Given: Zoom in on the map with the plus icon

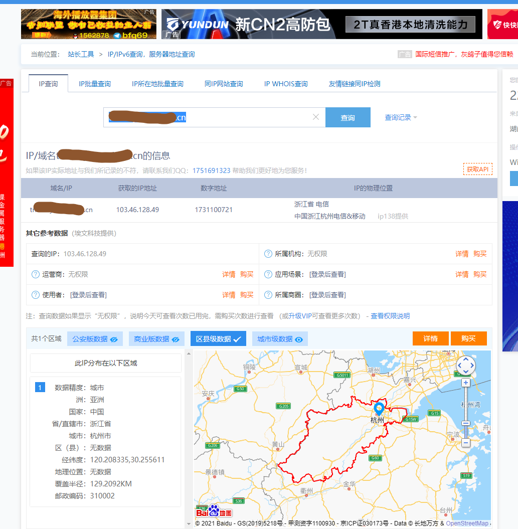Looking at the screenshot, I should tap(465, 382).
